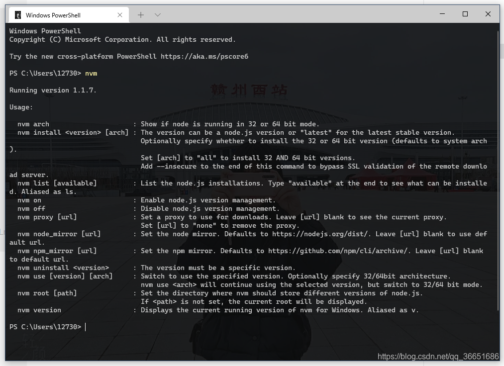Open the new-tab profile dropdown chevron
Viewport: 504px width, 366px height.
pyautogui.click(x=158, y=15)
